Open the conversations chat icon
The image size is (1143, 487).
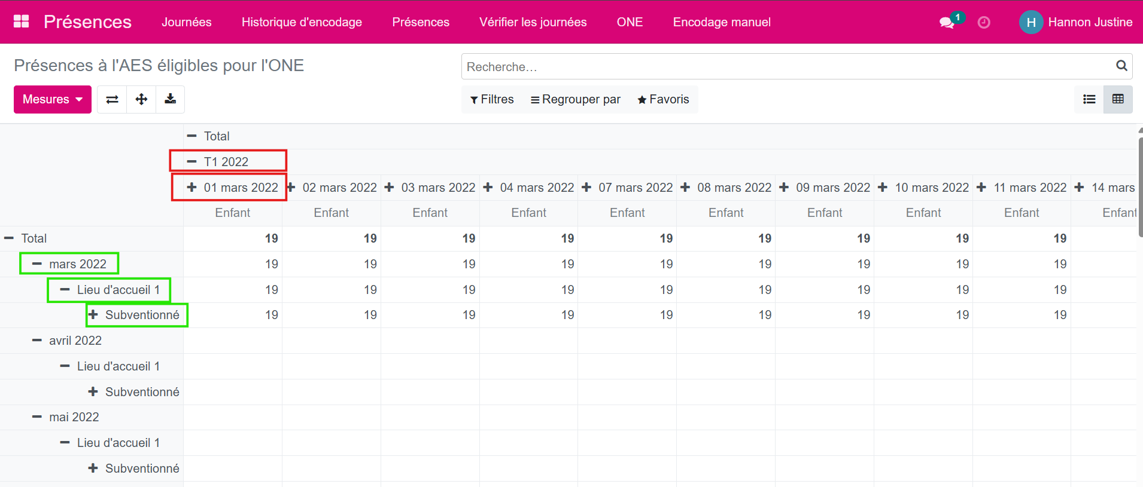pos(946,23)
